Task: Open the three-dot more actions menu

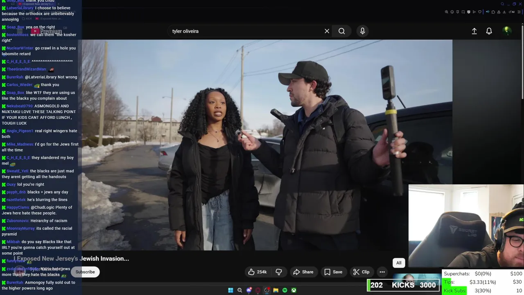Action: [x=382, y=272]
